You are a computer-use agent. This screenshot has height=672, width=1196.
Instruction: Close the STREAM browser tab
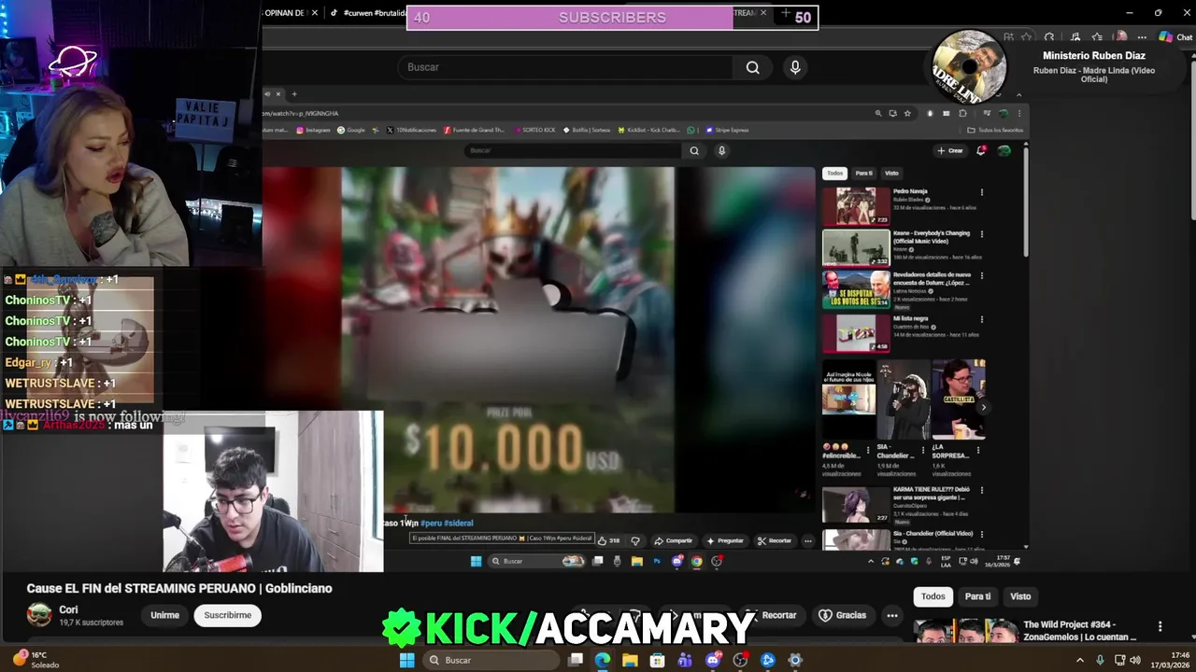coord(763,13)
